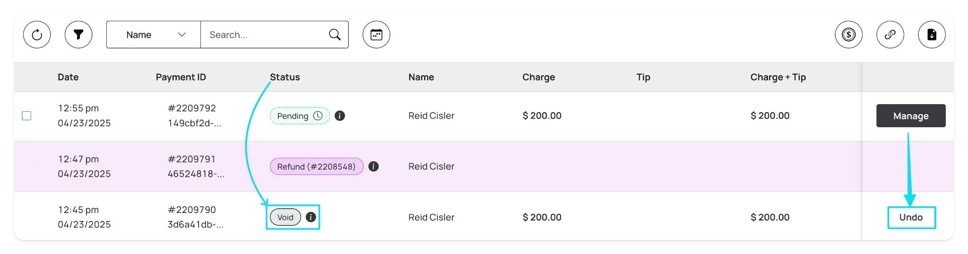
Task: Click info icon next to Pending status
Action: click(x=339, y=115)
